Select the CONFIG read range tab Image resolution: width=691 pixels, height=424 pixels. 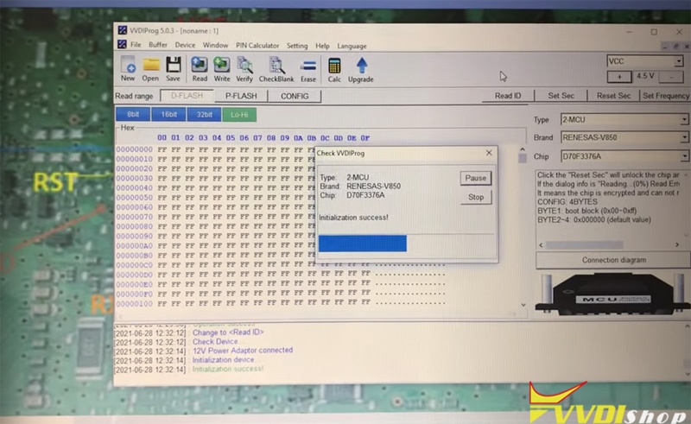tap(295, 96)
